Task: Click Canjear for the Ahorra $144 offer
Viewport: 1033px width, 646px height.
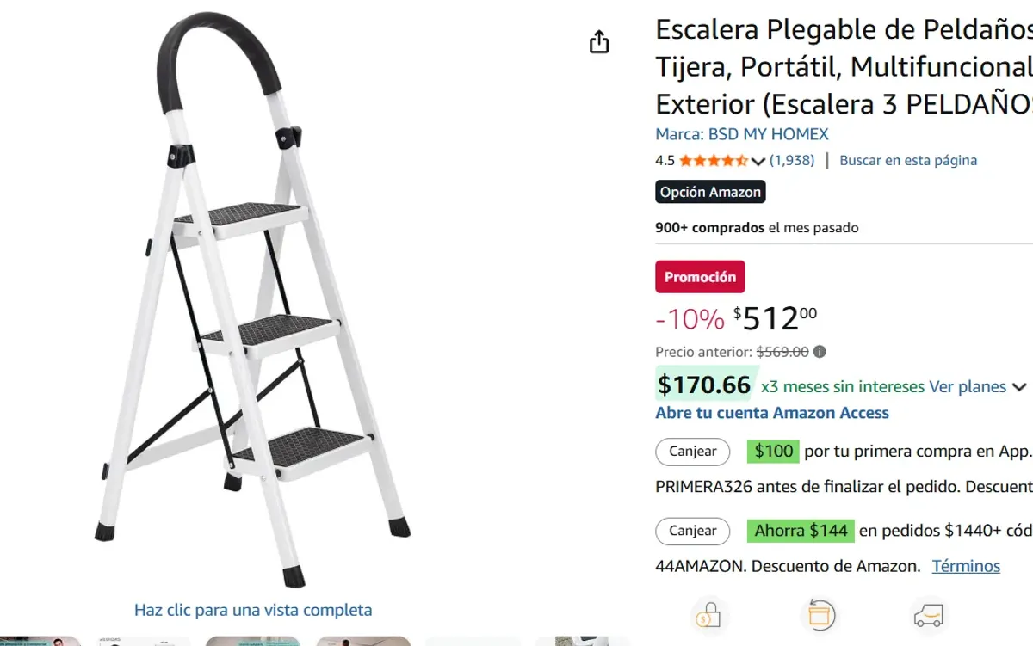Action: pyautogui.click(x=692, y=531)
